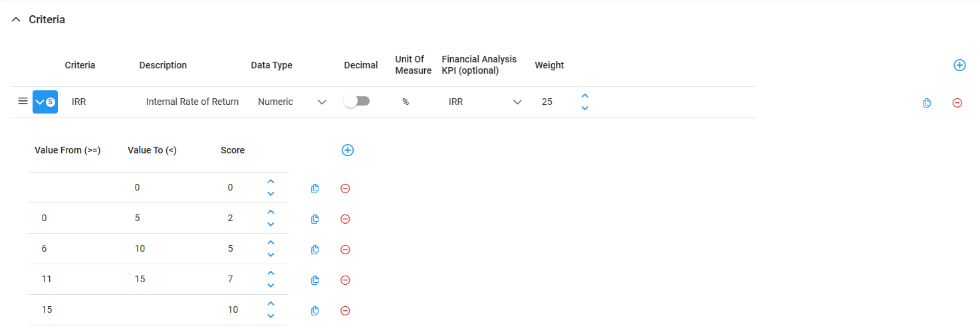This screenshot has width=980, height=332.
Task: Collapse the IRR score ranges
Action: [x=45, y=102]
